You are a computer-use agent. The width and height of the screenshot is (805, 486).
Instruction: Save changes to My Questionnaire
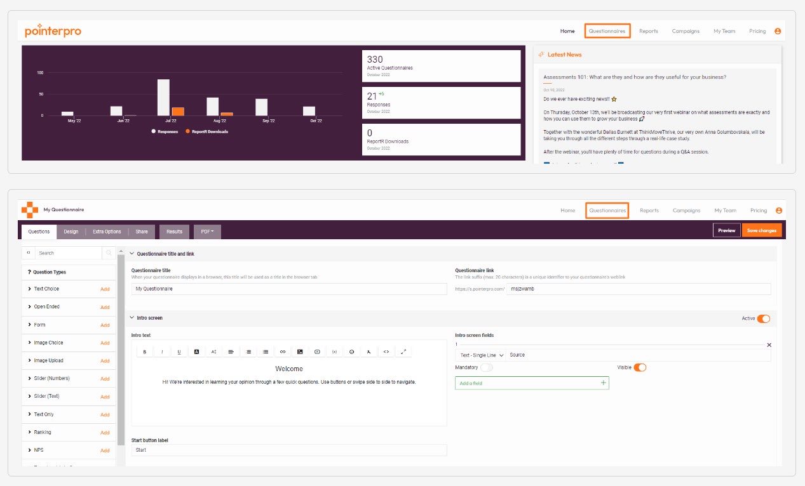(762, 230)
